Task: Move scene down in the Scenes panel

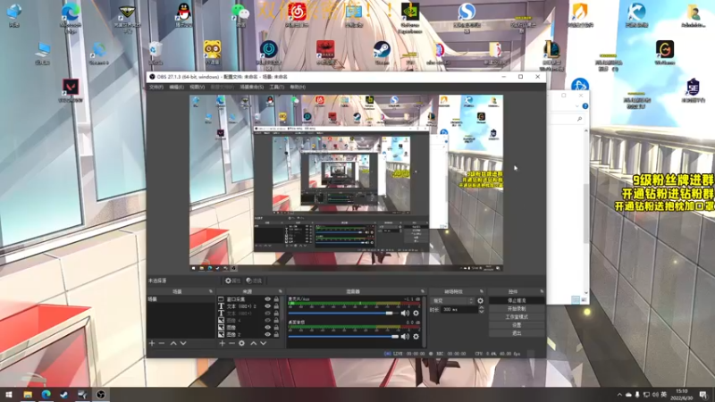Action: pyautogui.click(x=183, y=343)
